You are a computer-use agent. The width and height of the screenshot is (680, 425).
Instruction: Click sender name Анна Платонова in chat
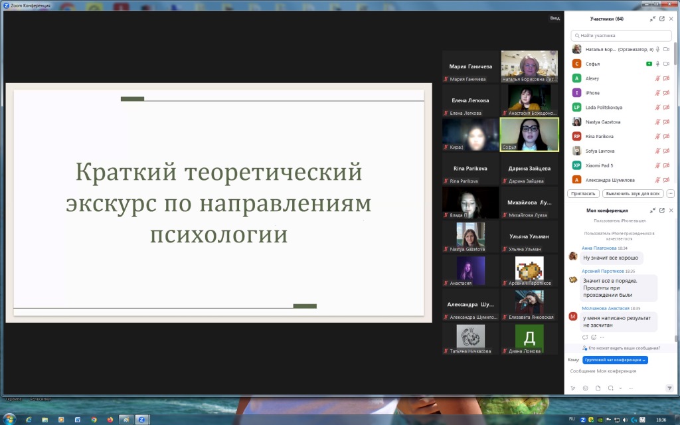pos(599,248)
